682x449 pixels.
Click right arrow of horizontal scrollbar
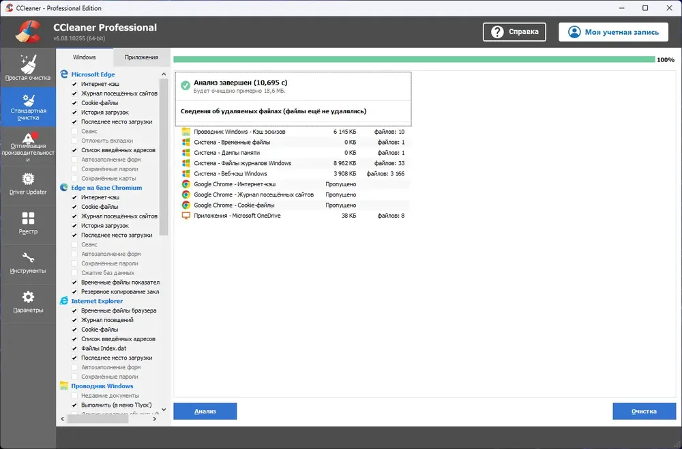coord(154,419)
